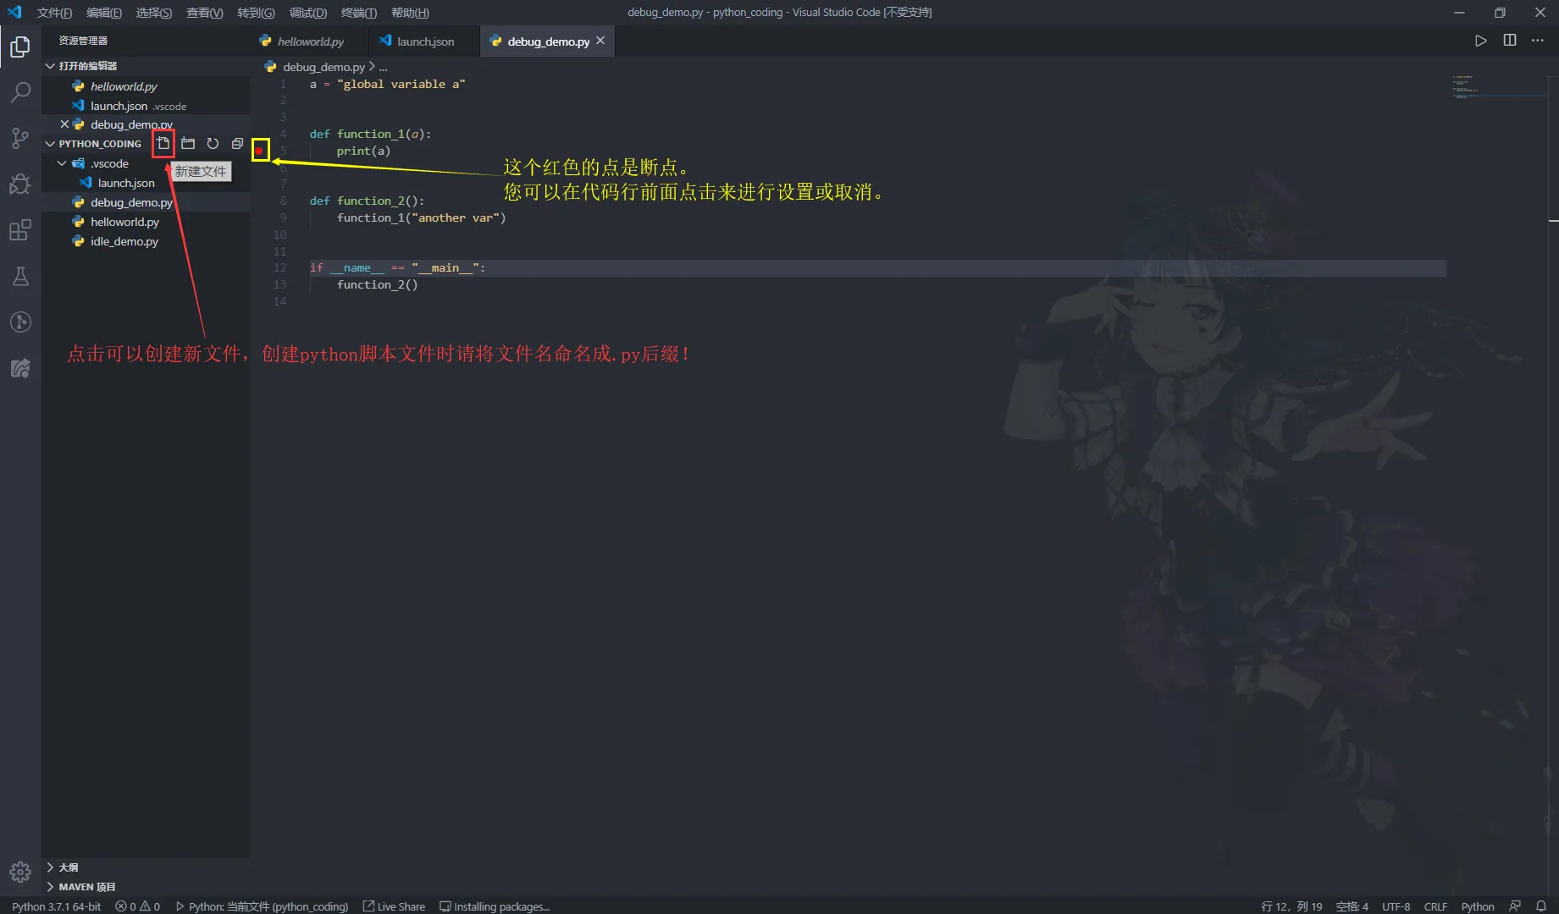
Task: Close the debug_demo.py tab
Action: pos(600,41)
